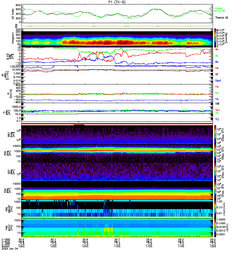Select the green 'Ti∥' temperature legend label
This screenshot has height=253, width=237.
point(217,113)
